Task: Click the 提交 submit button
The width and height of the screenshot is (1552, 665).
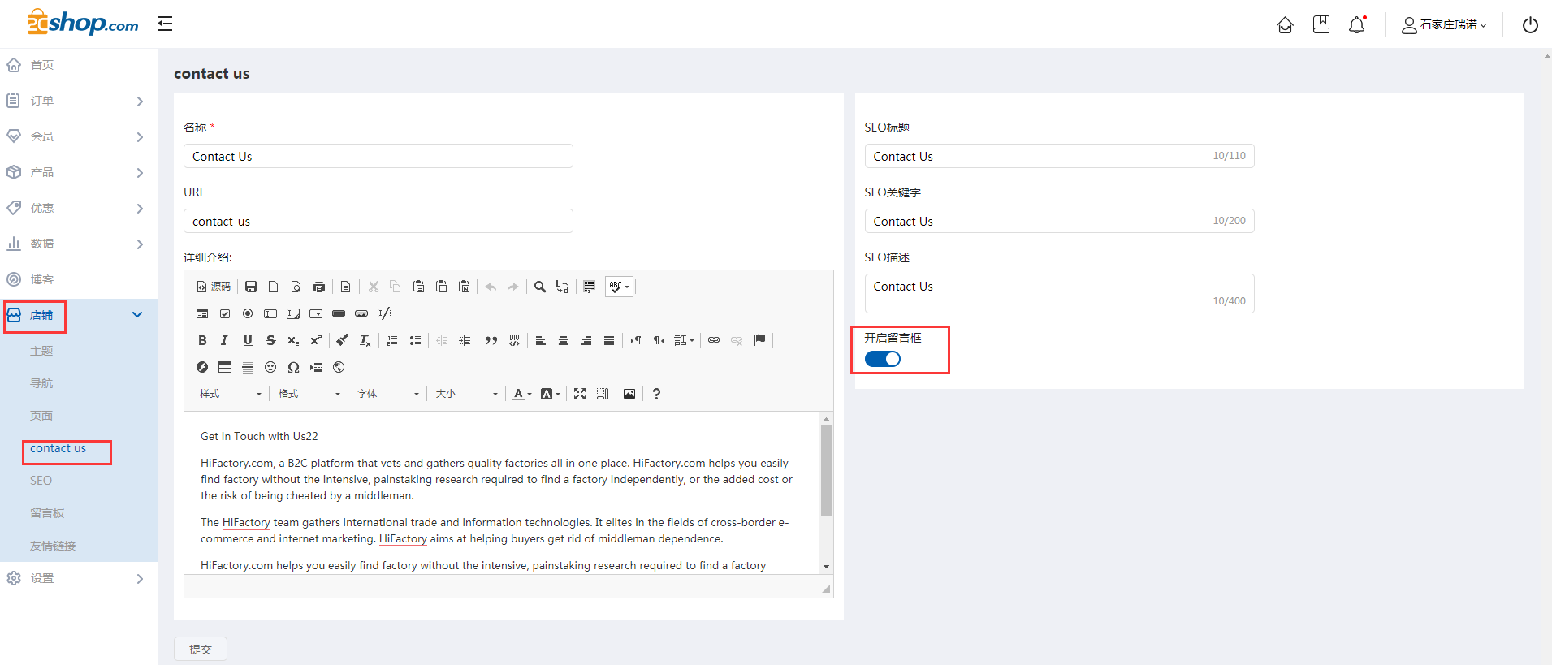Action: click(201, 649)
